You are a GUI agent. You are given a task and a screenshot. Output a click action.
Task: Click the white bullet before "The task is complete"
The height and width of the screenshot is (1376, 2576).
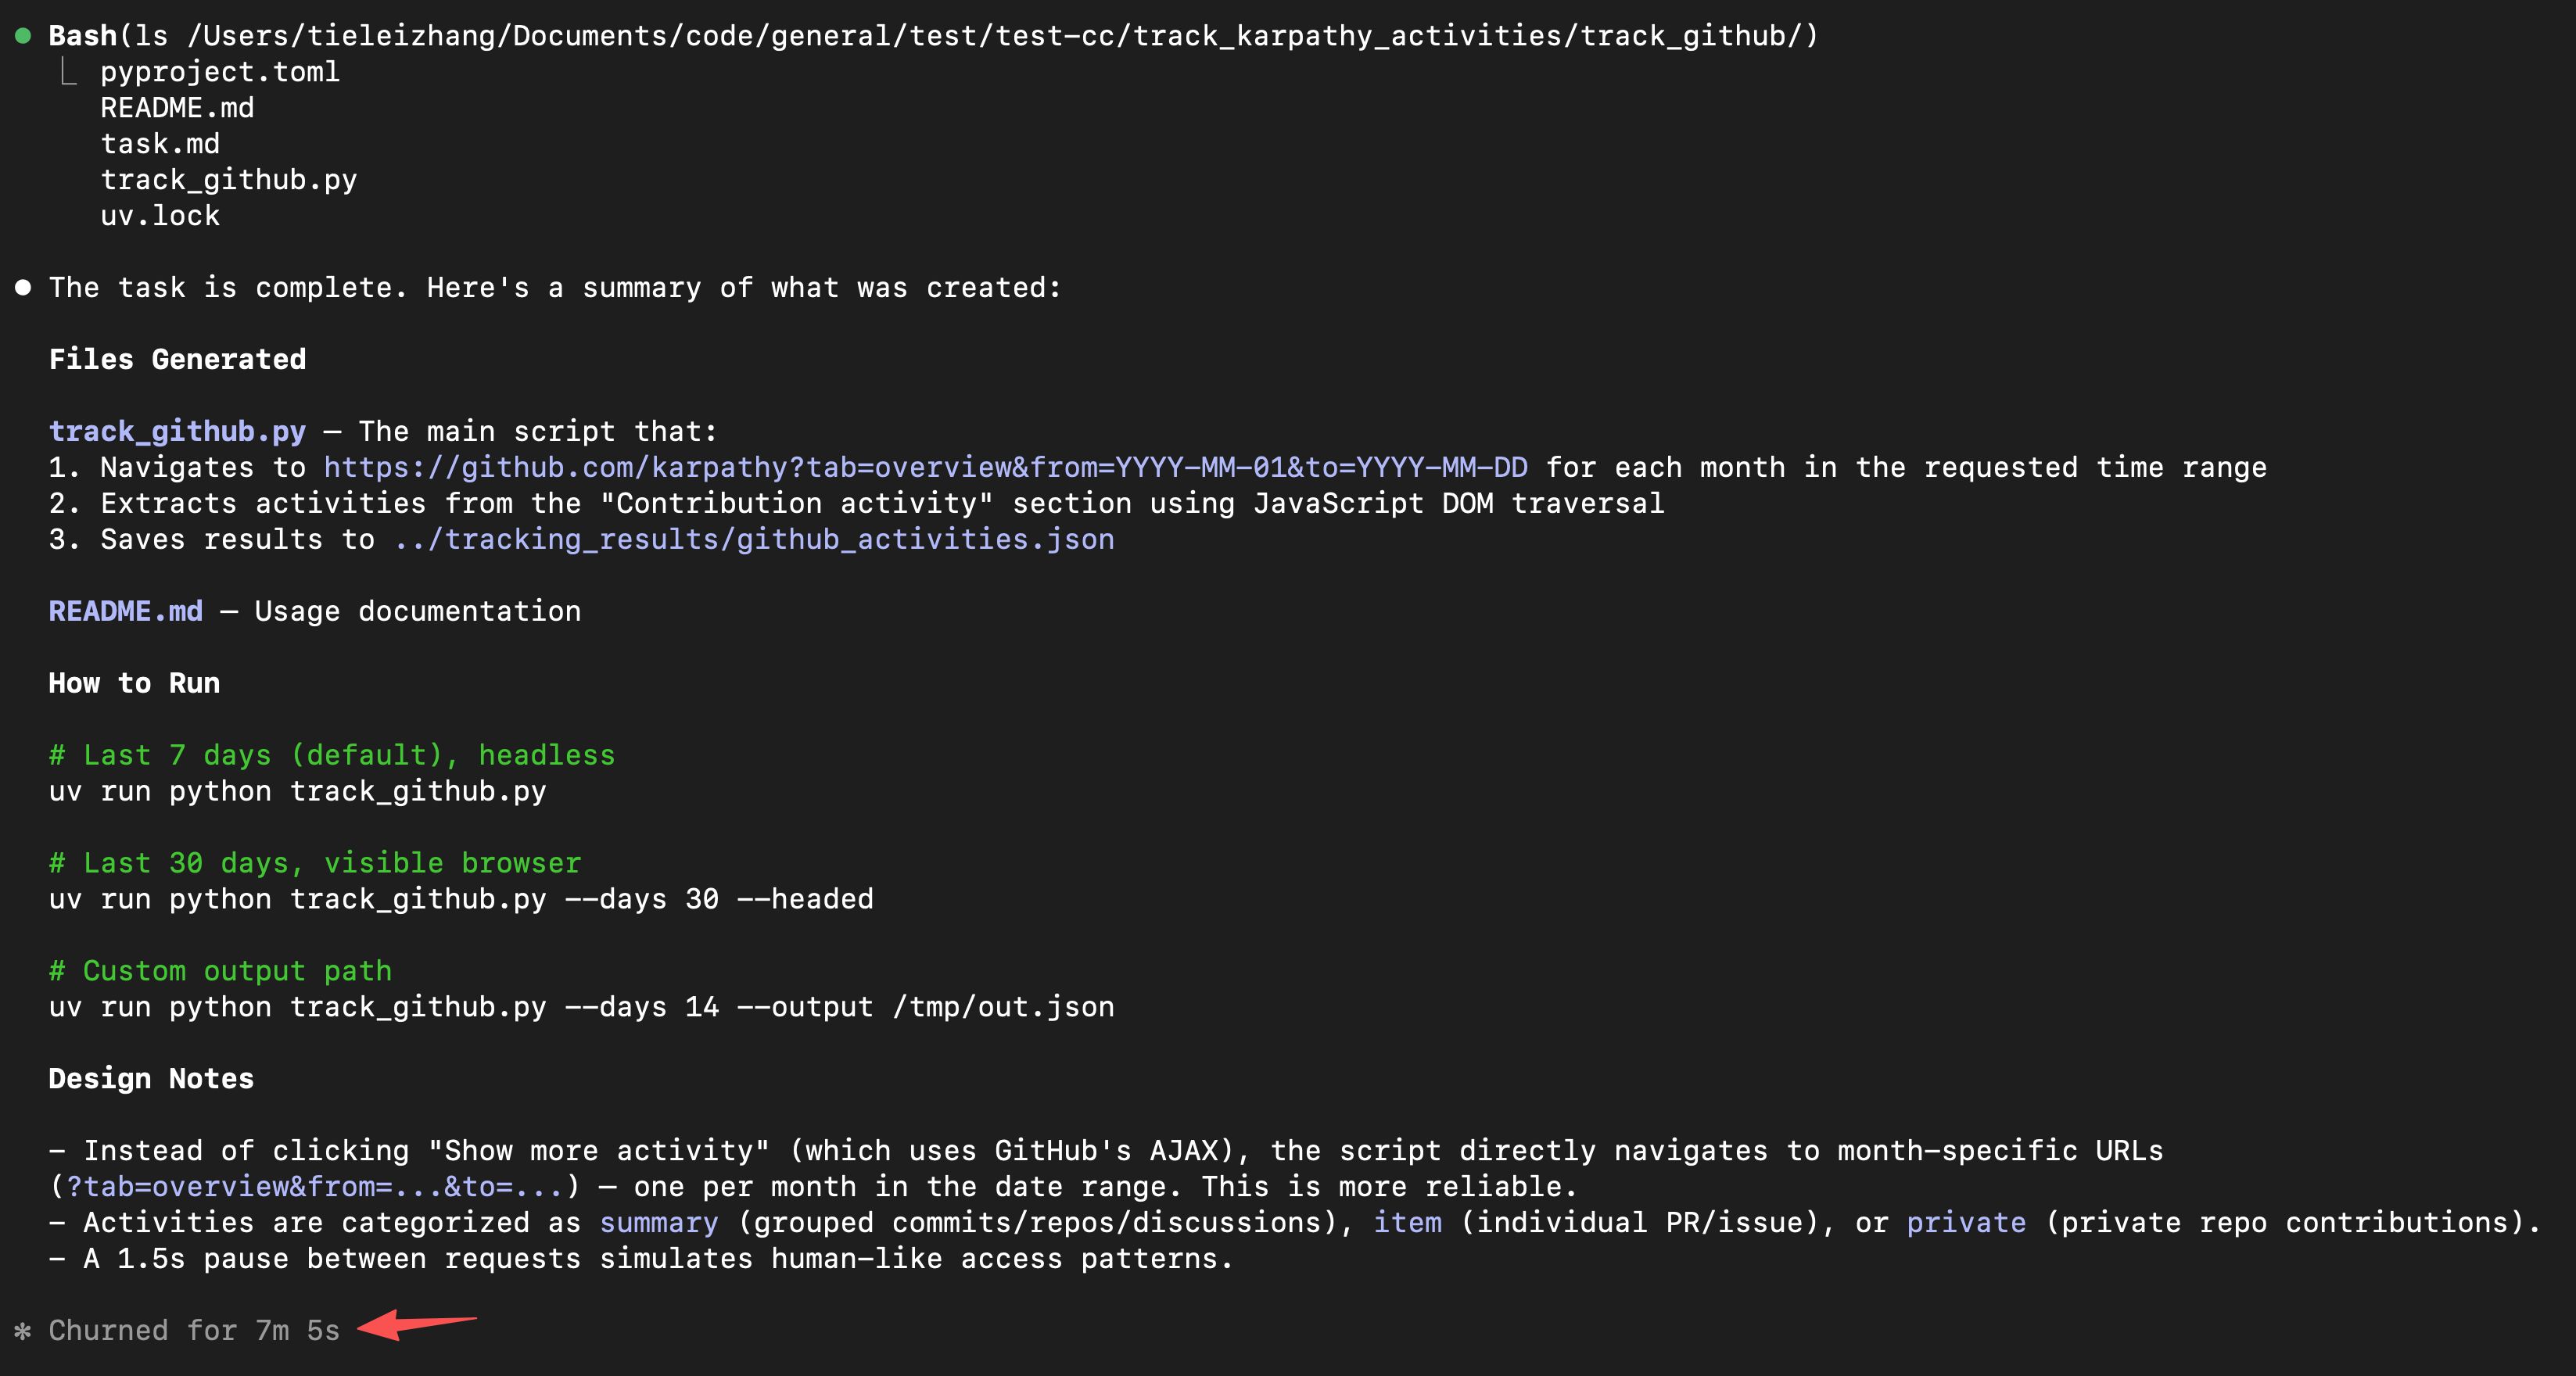pyautogui.click(x=23, y=288)
